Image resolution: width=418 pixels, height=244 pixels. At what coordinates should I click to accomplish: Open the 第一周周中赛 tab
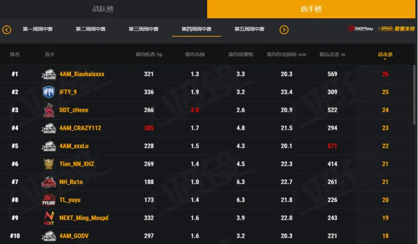pos(37,29)
